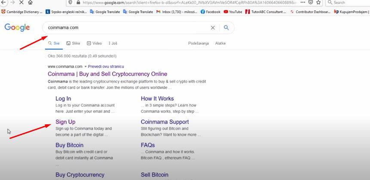This screenshot has width=370, height=180.
Task: Open the Sign Up sitelink
Action: [65, 122]
